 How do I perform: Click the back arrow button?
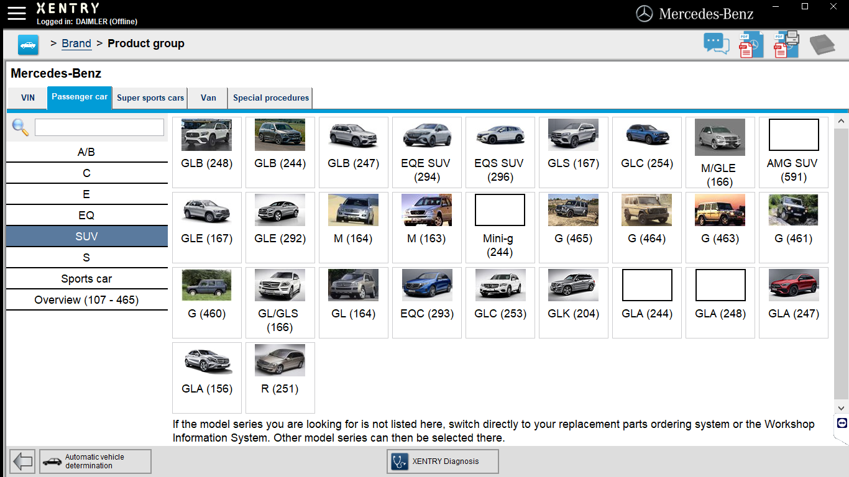click(x=22, y=461)
